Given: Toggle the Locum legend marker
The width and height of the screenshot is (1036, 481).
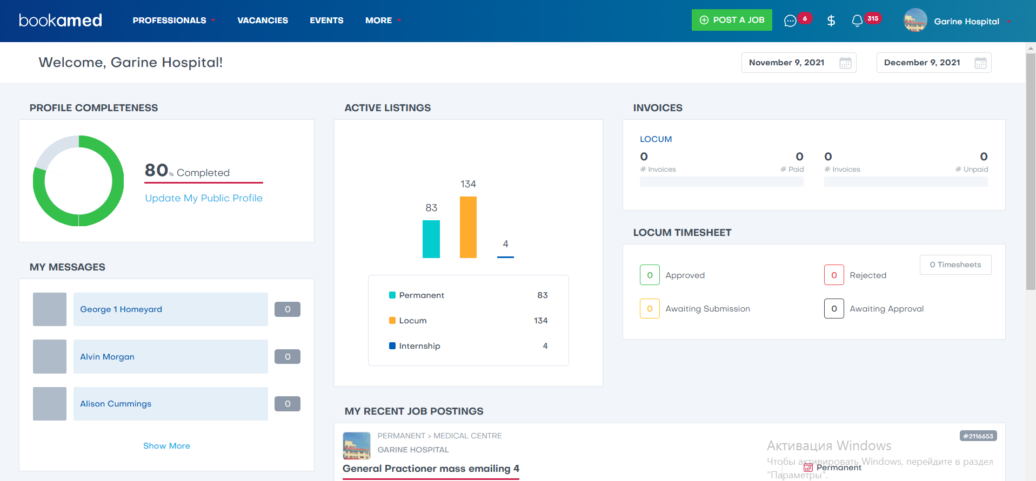Looking at the screenshot, I should coord(392,321).
